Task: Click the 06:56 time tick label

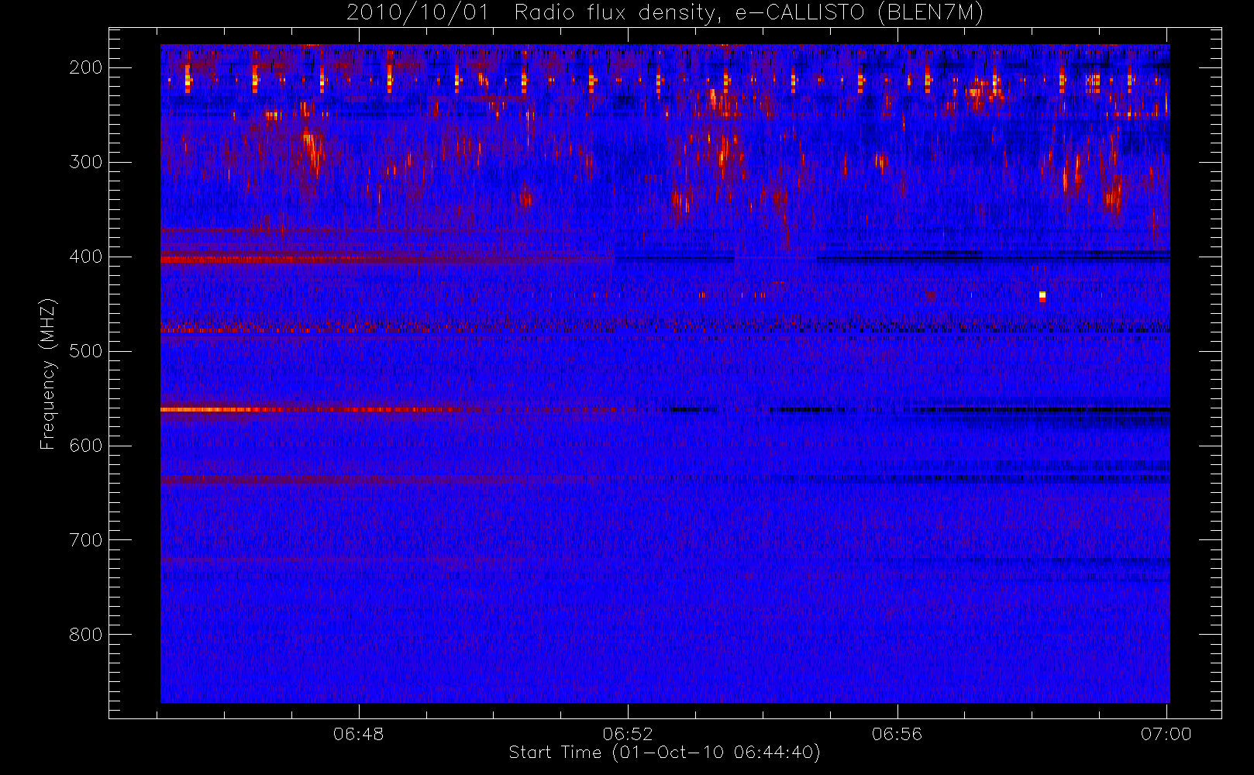Action: pyautogui.click(x=897, y=734)
